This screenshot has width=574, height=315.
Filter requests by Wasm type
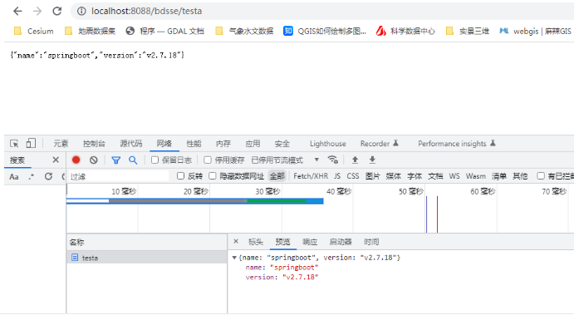click(475, 176)
